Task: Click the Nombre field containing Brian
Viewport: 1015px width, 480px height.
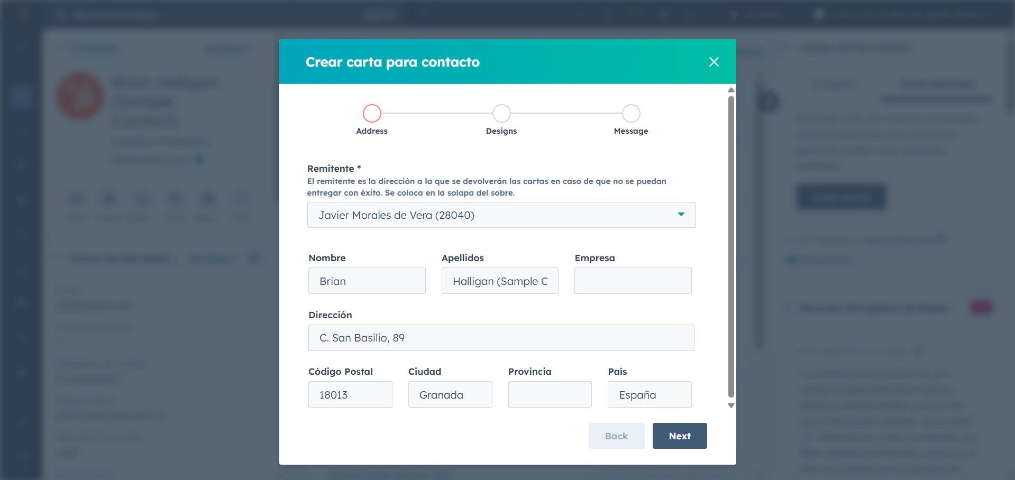Action: [367, 281]
